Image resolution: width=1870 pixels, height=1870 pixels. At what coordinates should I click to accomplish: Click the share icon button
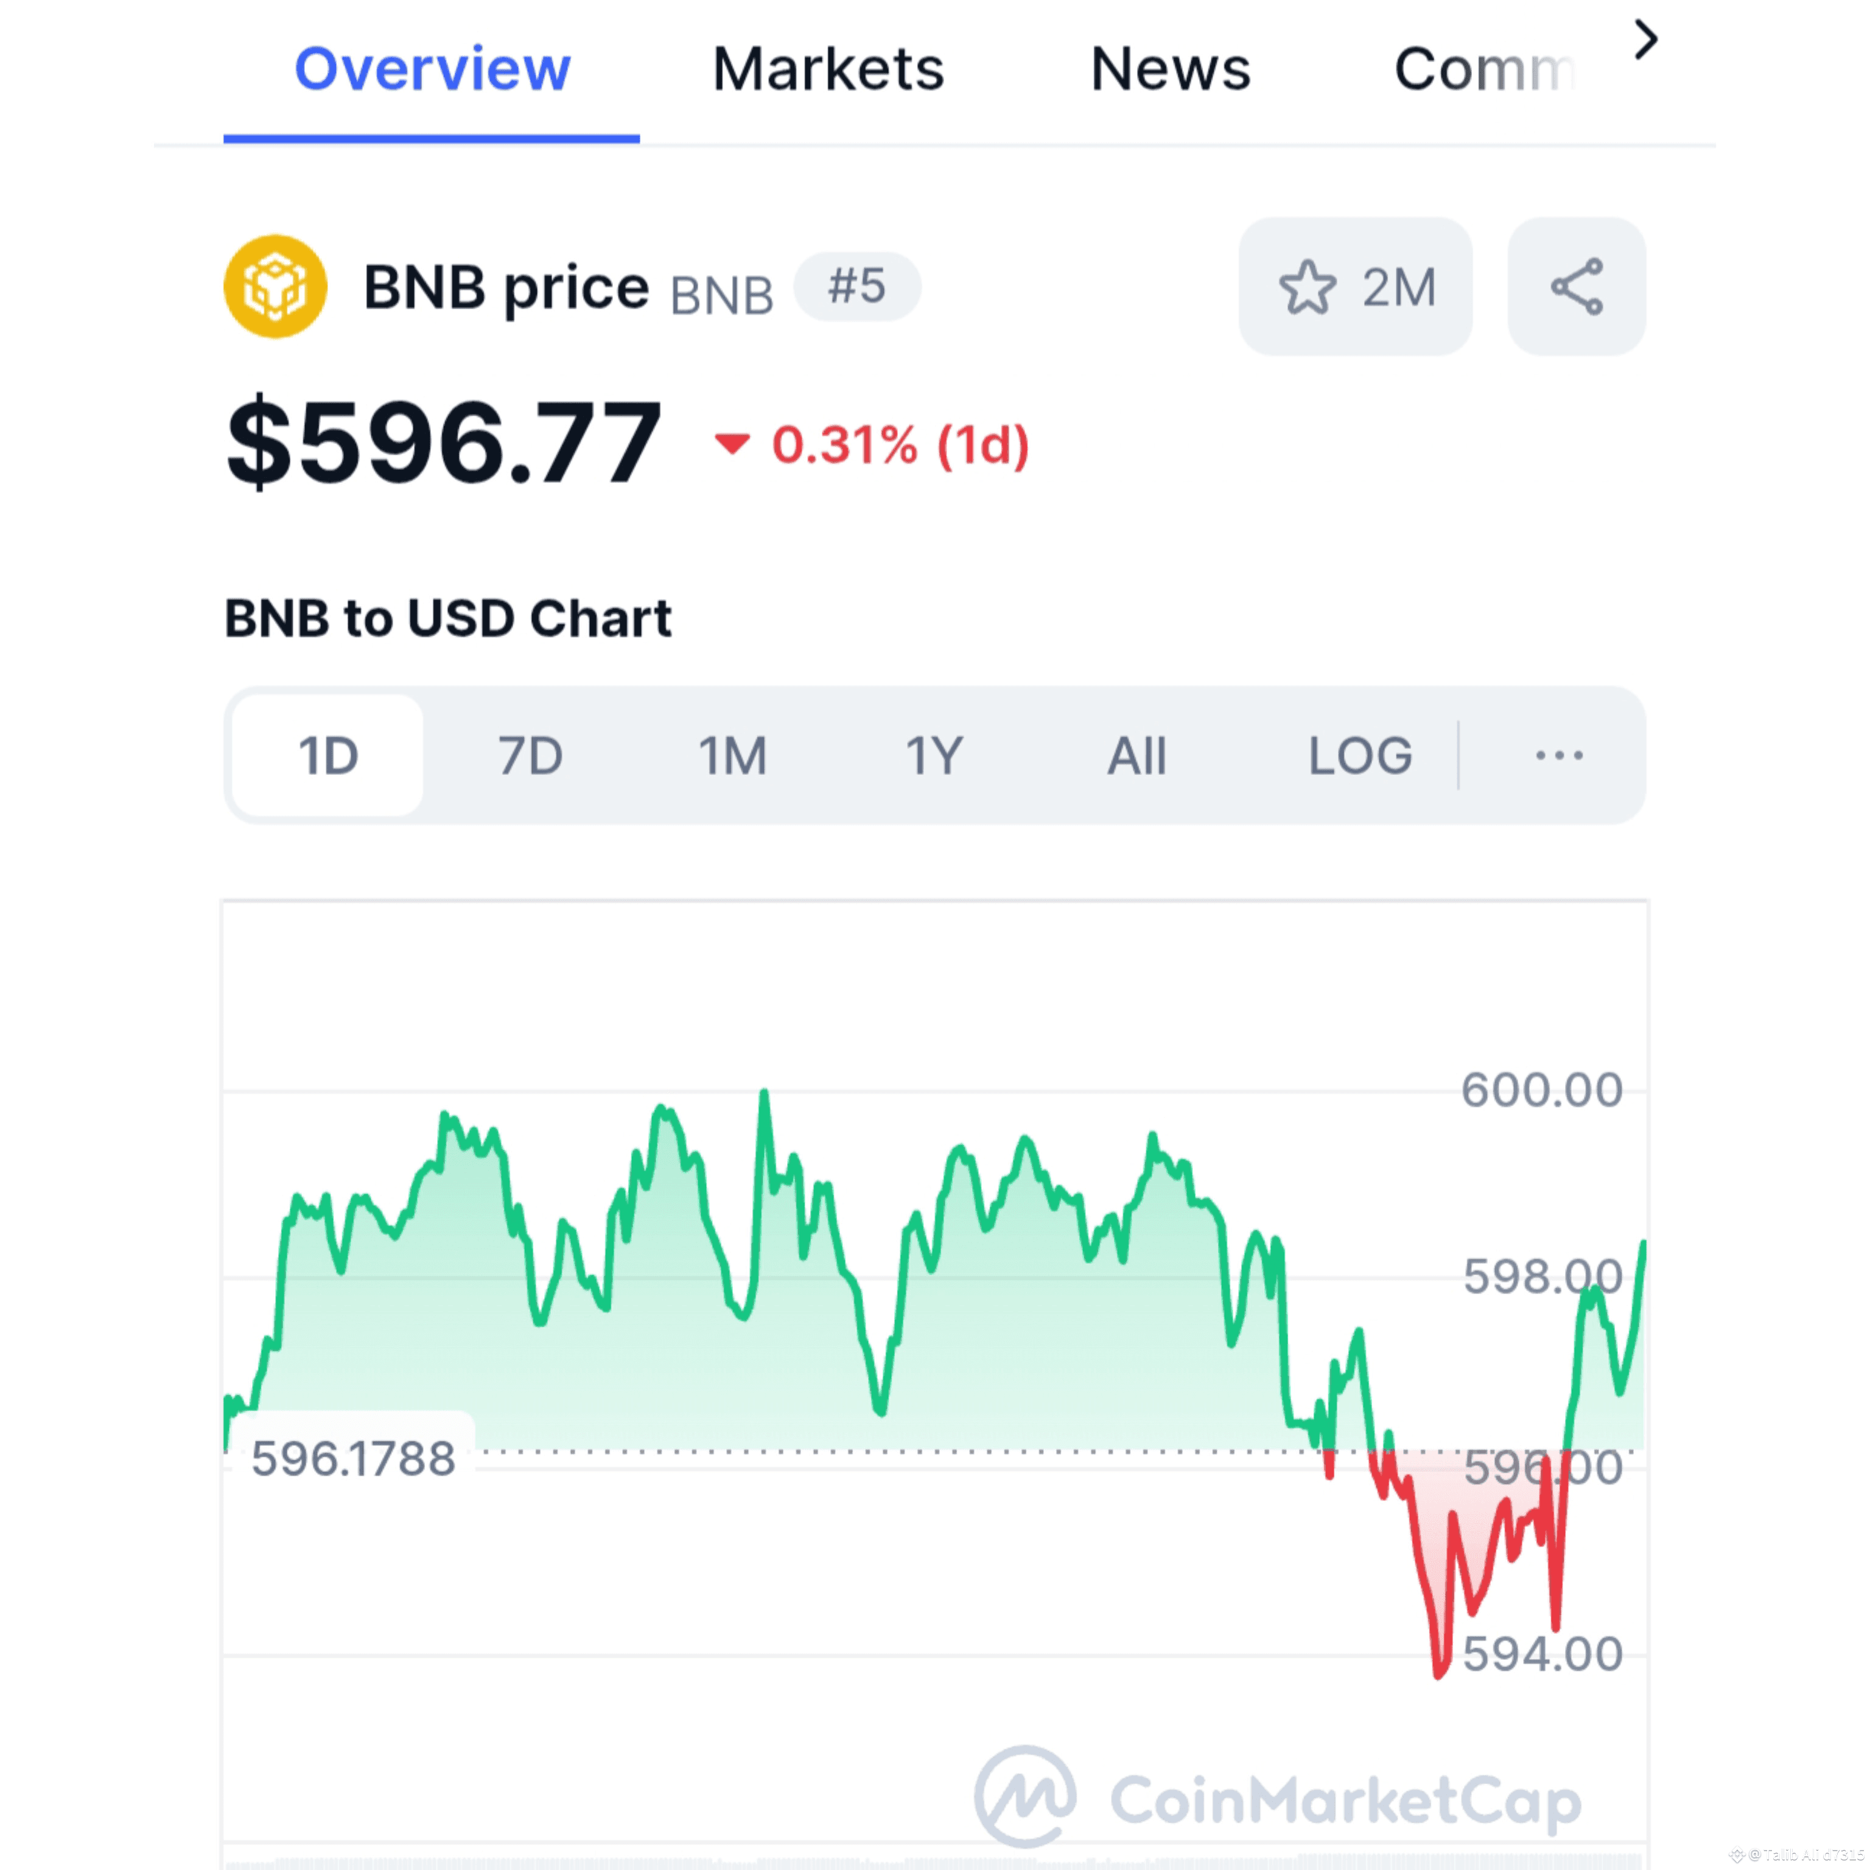1576,287
